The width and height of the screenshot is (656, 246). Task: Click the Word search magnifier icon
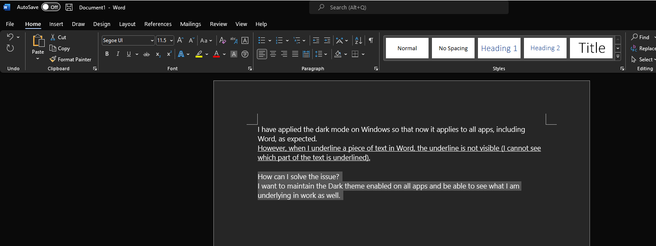coord(321,7)
